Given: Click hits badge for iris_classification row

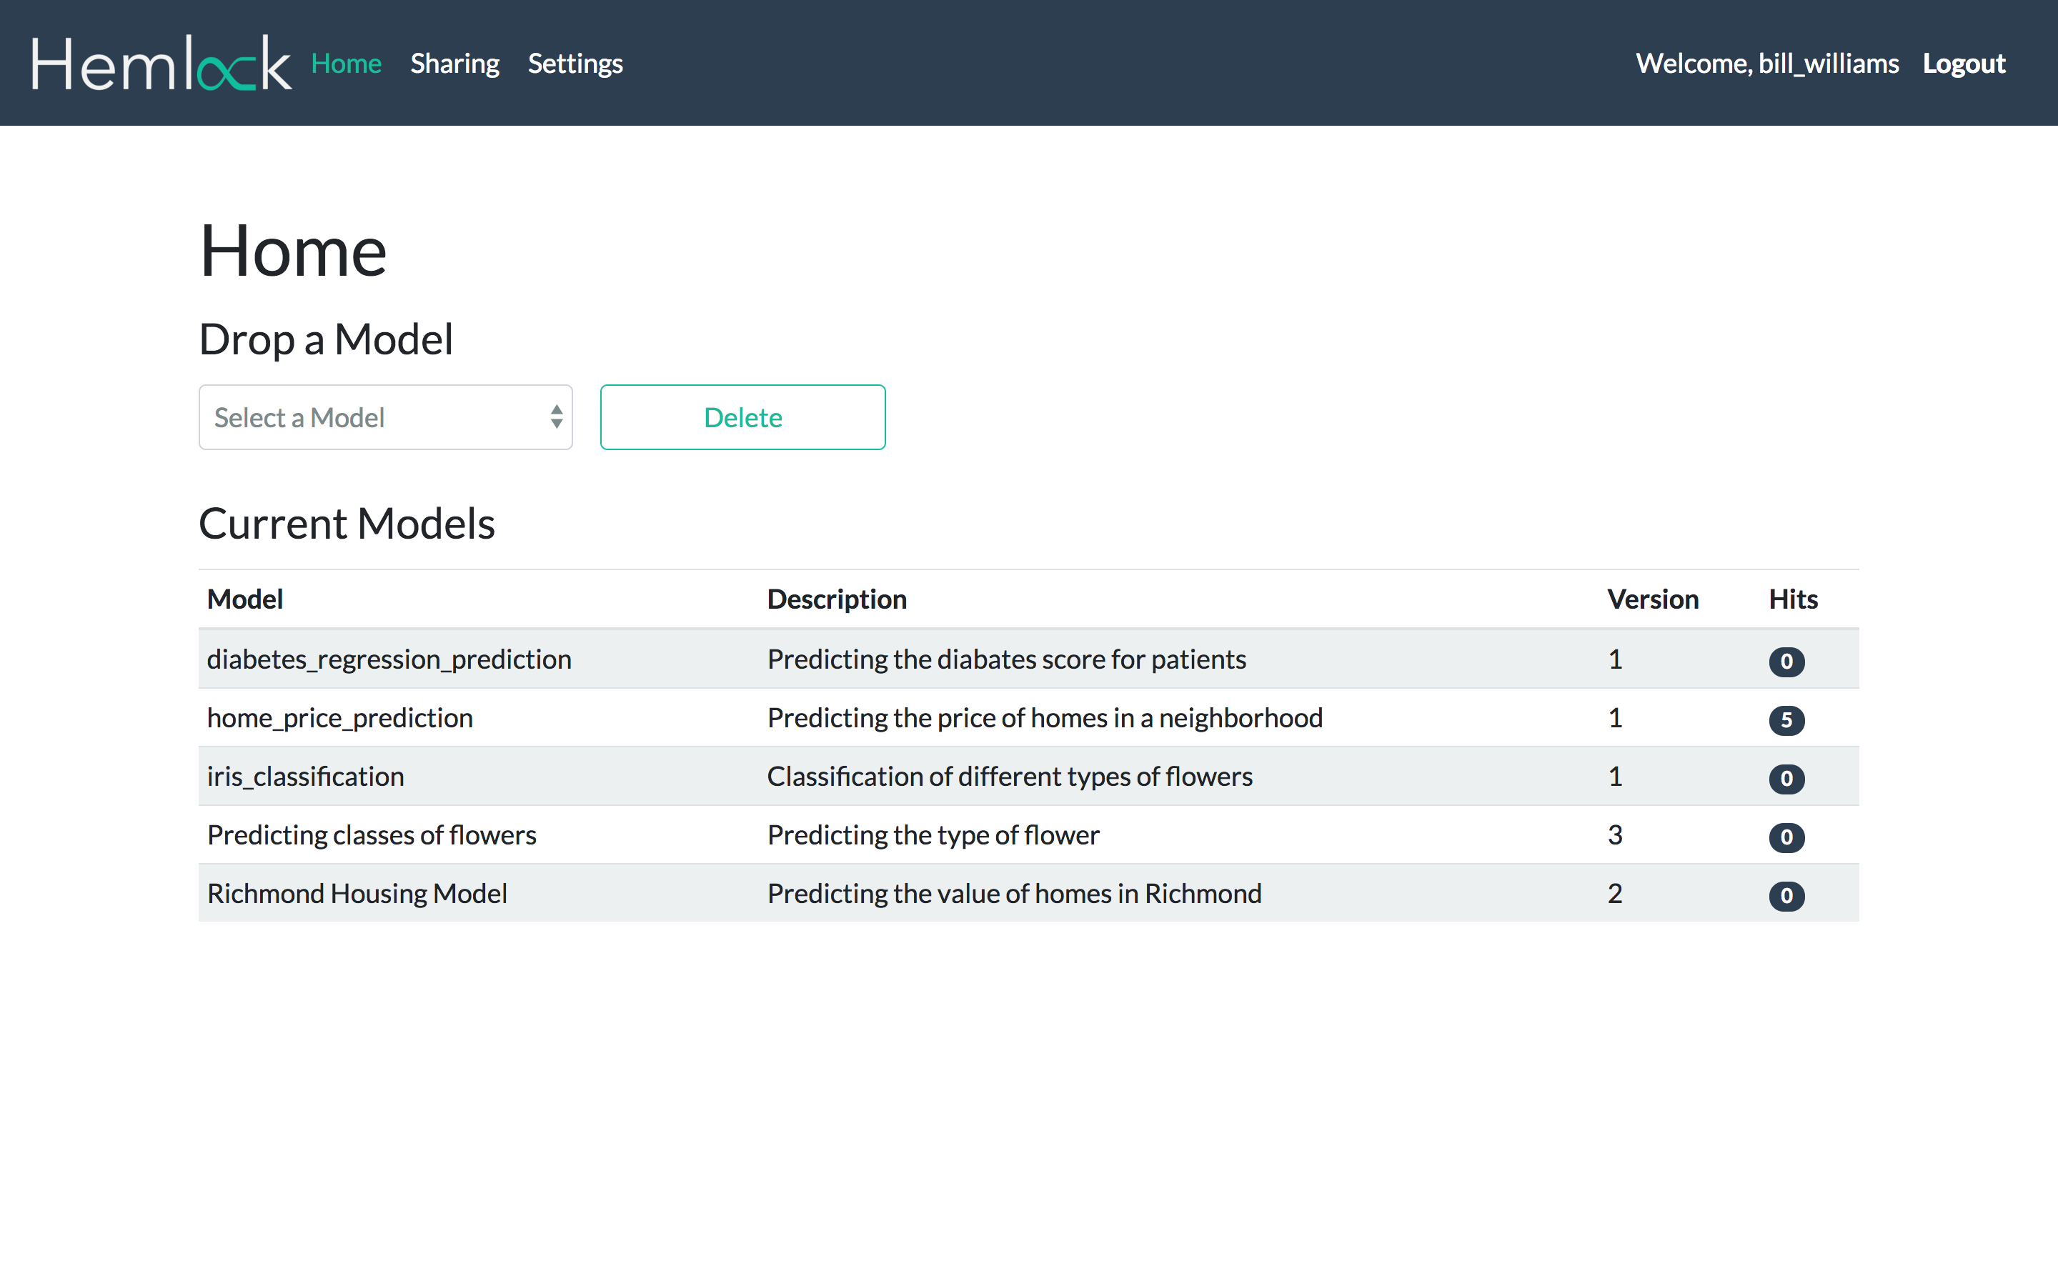Looking at the screenshot, I should click(x=1786, y=778).
